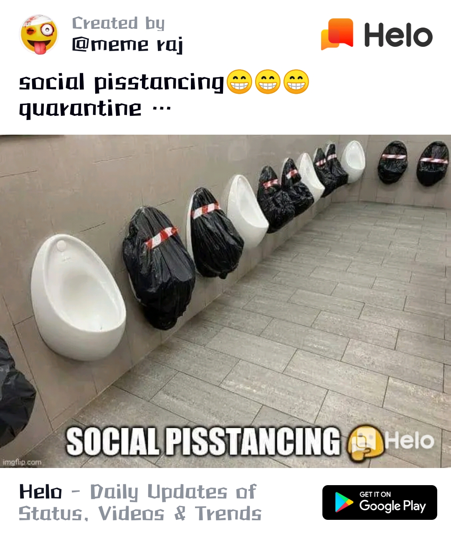Click the uncovered white urinal in foreground

(78, 297)
